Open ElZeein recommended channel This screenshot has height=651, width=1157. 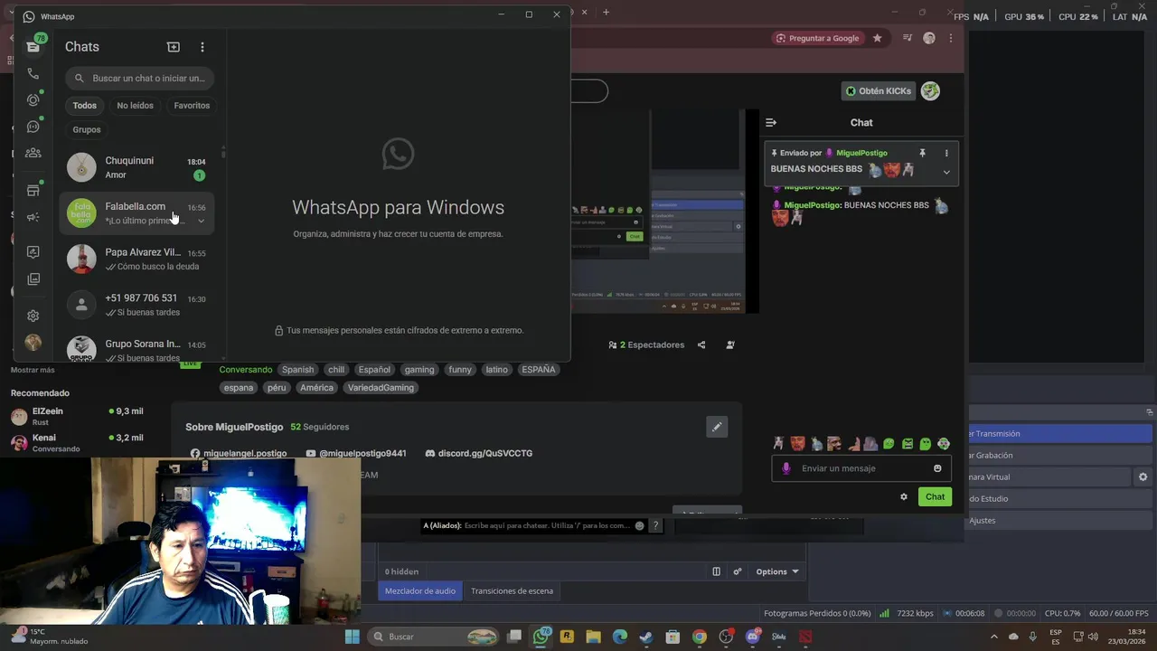[x=77, y=416]
